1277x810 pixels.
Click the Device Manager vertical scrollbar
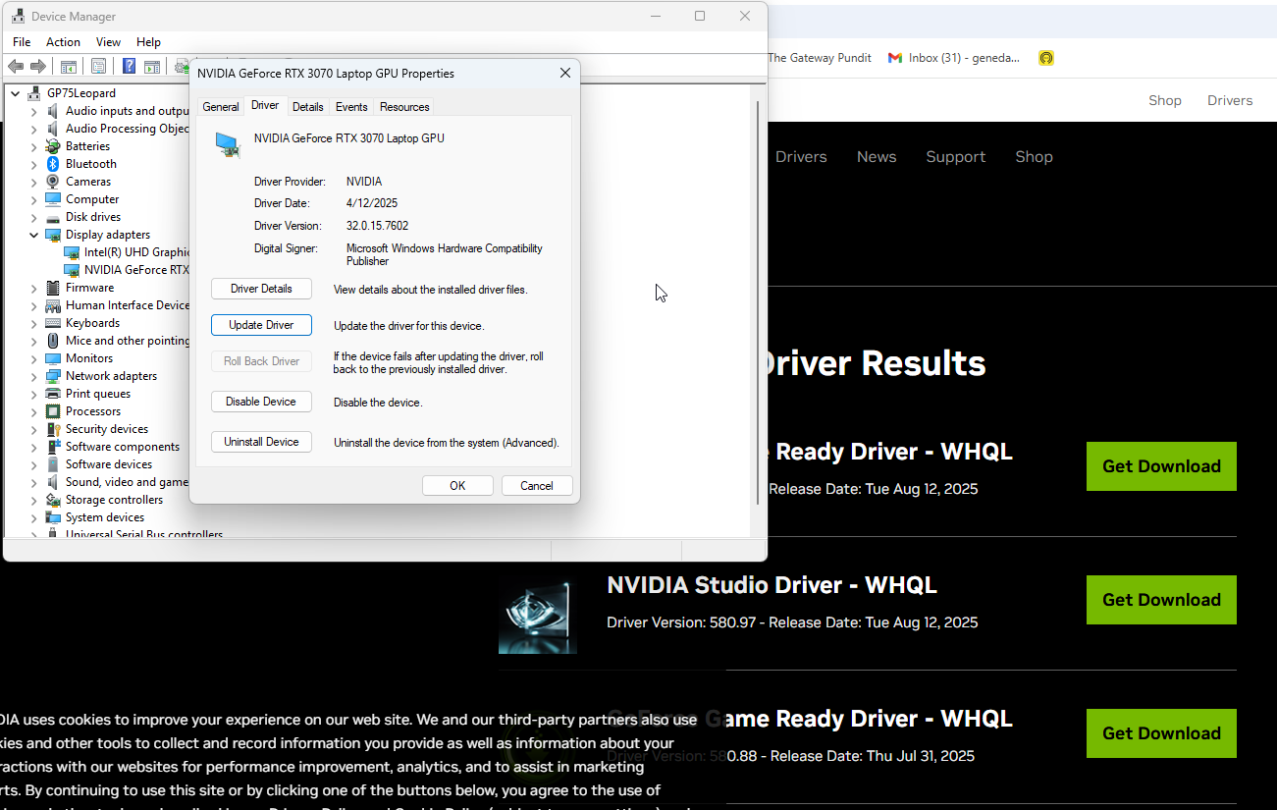758,302
